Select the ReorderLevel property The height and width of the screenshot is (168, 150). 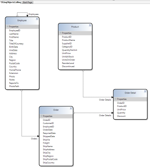pos(68,63)
